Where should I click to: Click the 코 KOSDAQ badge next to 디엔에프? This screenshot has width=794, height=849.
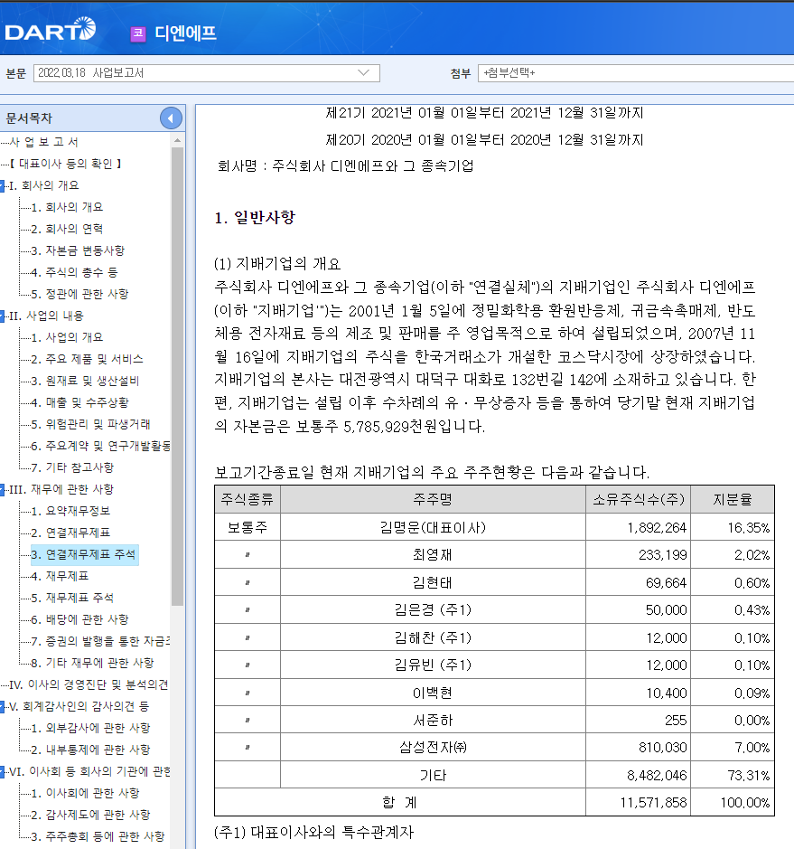pyautogui.click(x=136, y=31)
